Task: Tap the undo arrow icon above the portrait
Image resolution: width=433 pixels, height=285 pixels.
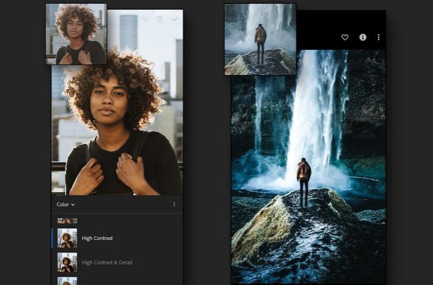Action: (x=144, y=19)
